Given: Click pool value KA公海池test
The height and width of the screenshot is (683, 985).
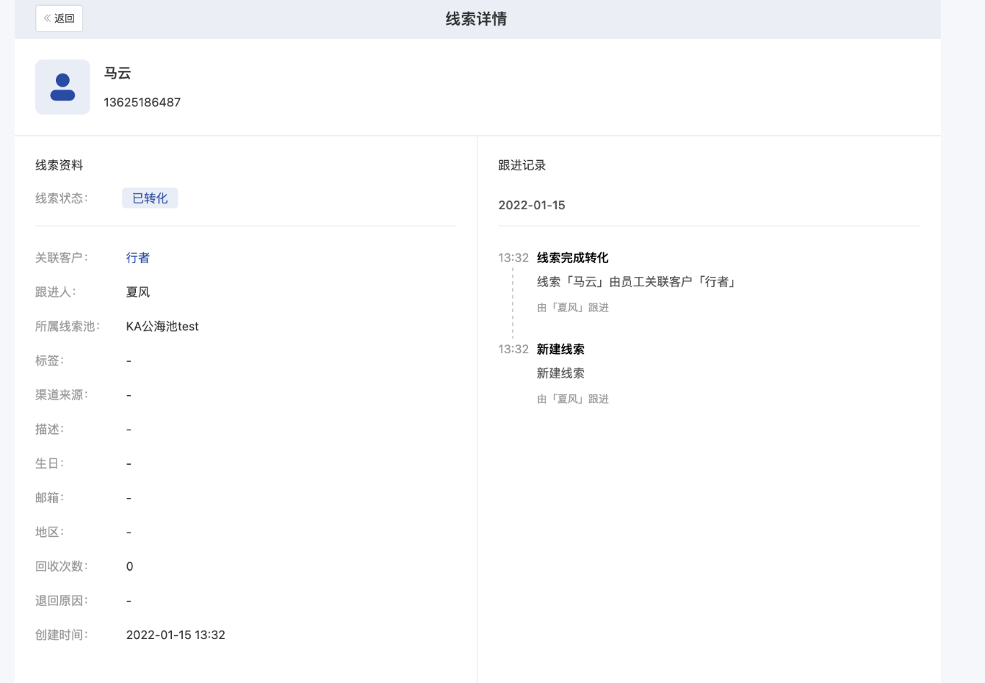Looking at the screenshot, I should point(162,326).
